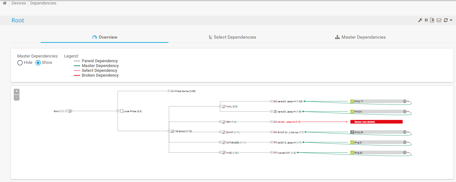Click the envelope email icon
456x182 pixels.
point(439,20)
